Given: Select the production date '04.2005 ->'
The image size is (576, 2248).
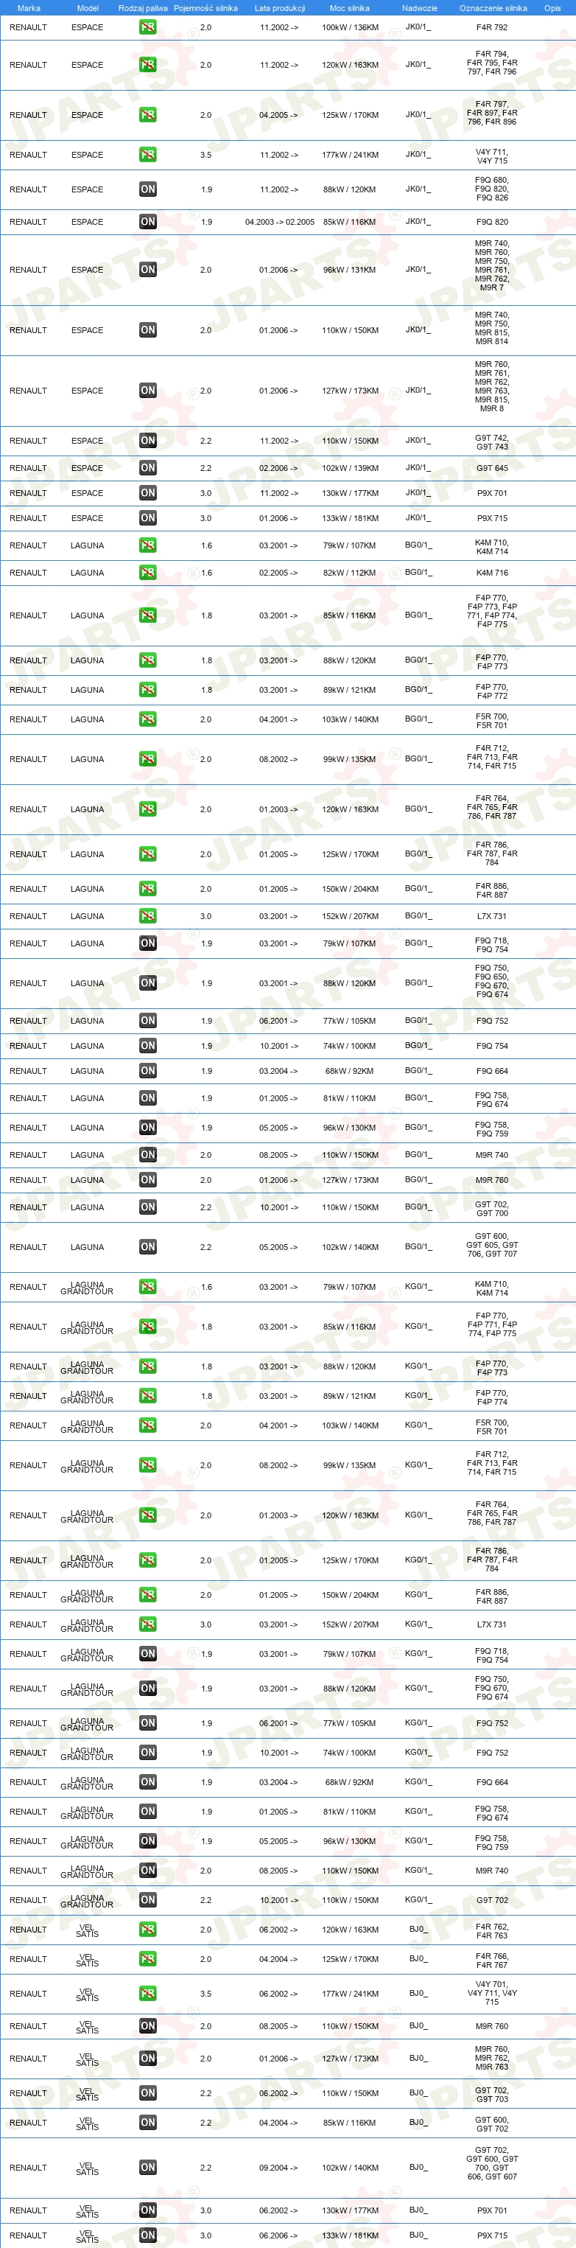Looking at the screenshot, I should pos(278,114).
